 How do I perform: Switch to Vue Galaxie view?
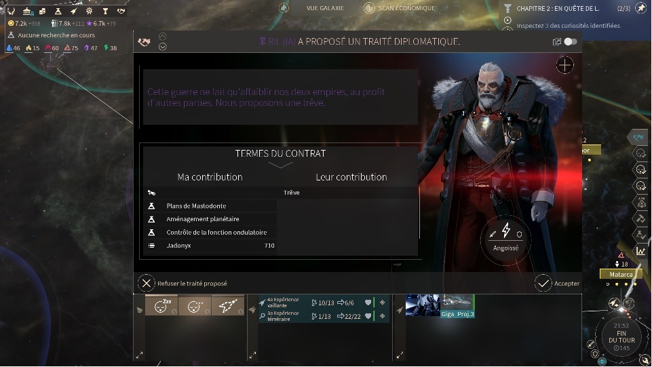325,8
